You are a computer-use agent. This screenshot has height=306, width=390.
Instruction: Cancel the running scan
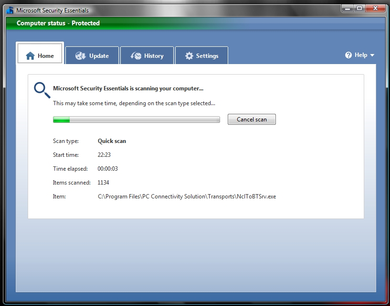pos(252,120)
